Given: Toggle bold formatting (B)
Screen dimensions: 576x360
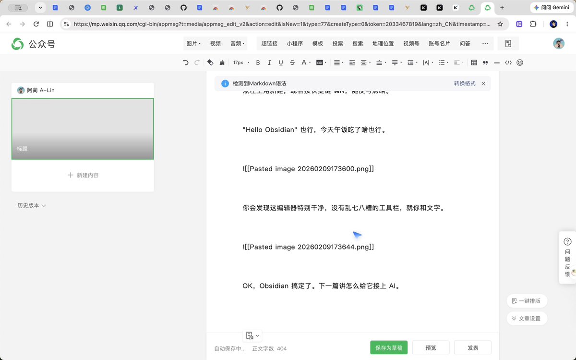Looking at the screenshot, I should point(258,62).
